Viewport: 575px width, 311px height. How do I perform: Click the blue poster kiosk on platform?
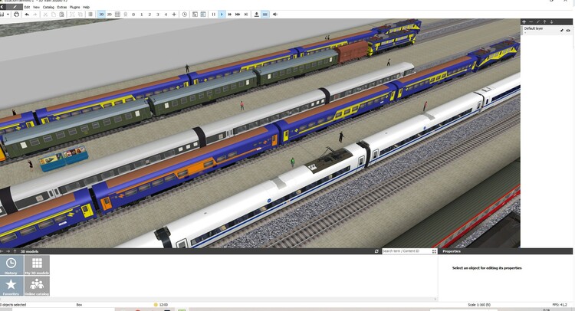point(64,159)
